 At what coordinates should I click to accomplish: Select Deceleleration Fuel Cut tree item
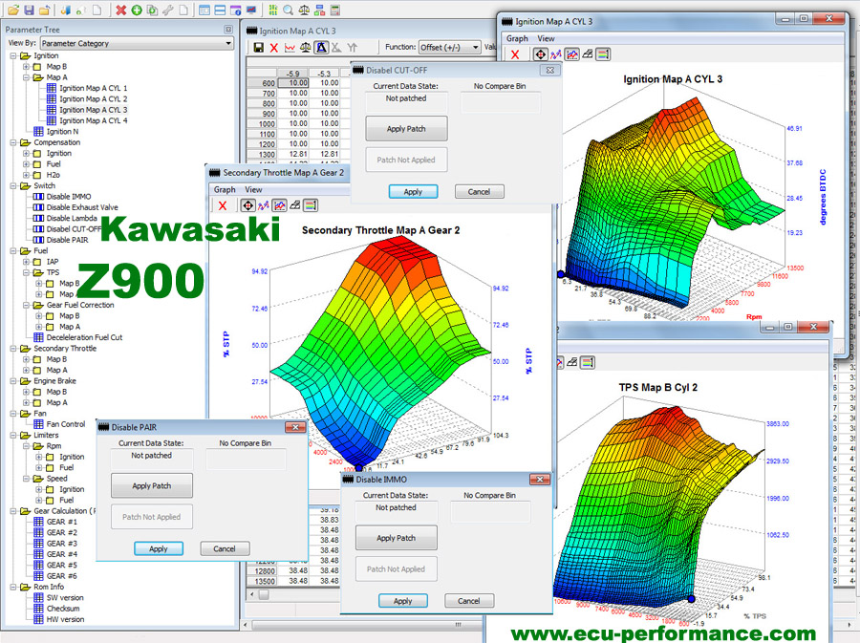point(84,337)
